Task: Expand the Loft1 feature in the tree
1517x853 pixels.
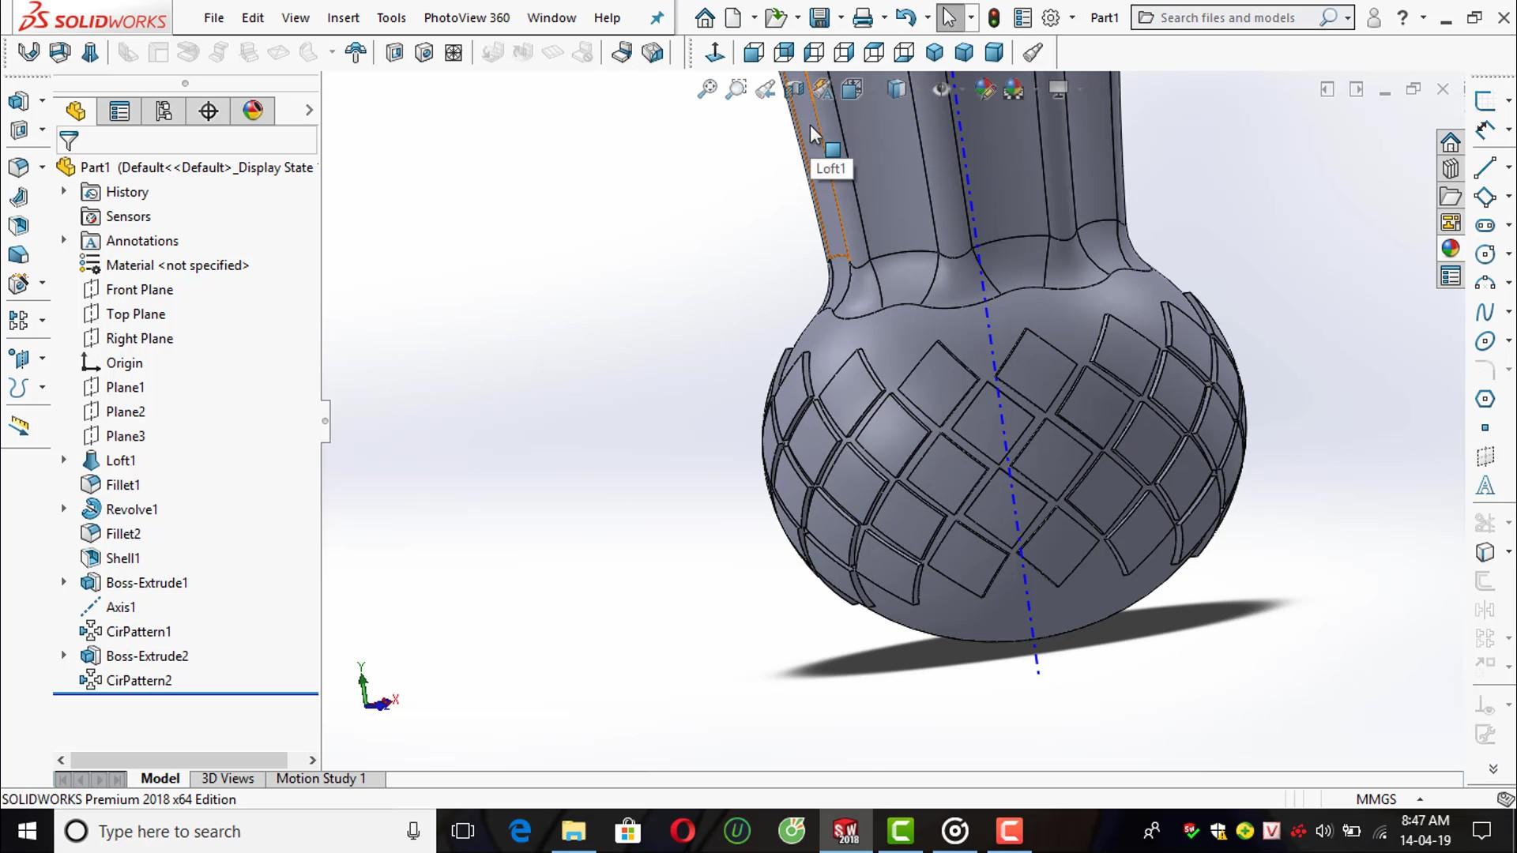Action: 63,460
